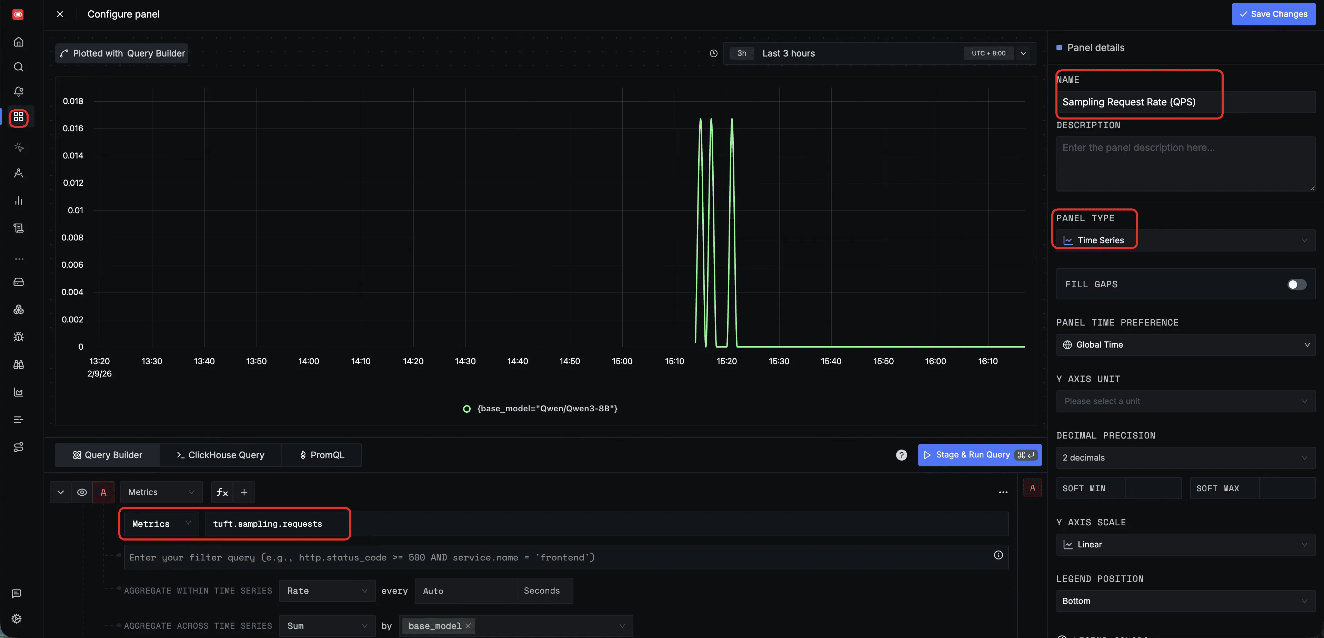This screenshot has width=1324, height=638.
Task: Open the Home icon in sidebar
Action: click(x=19, y=42)
